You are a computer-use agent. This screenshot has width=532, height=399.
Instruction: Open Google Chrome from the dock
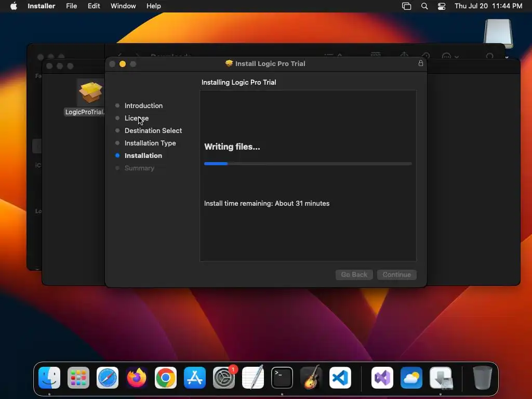tap(166, 378)
